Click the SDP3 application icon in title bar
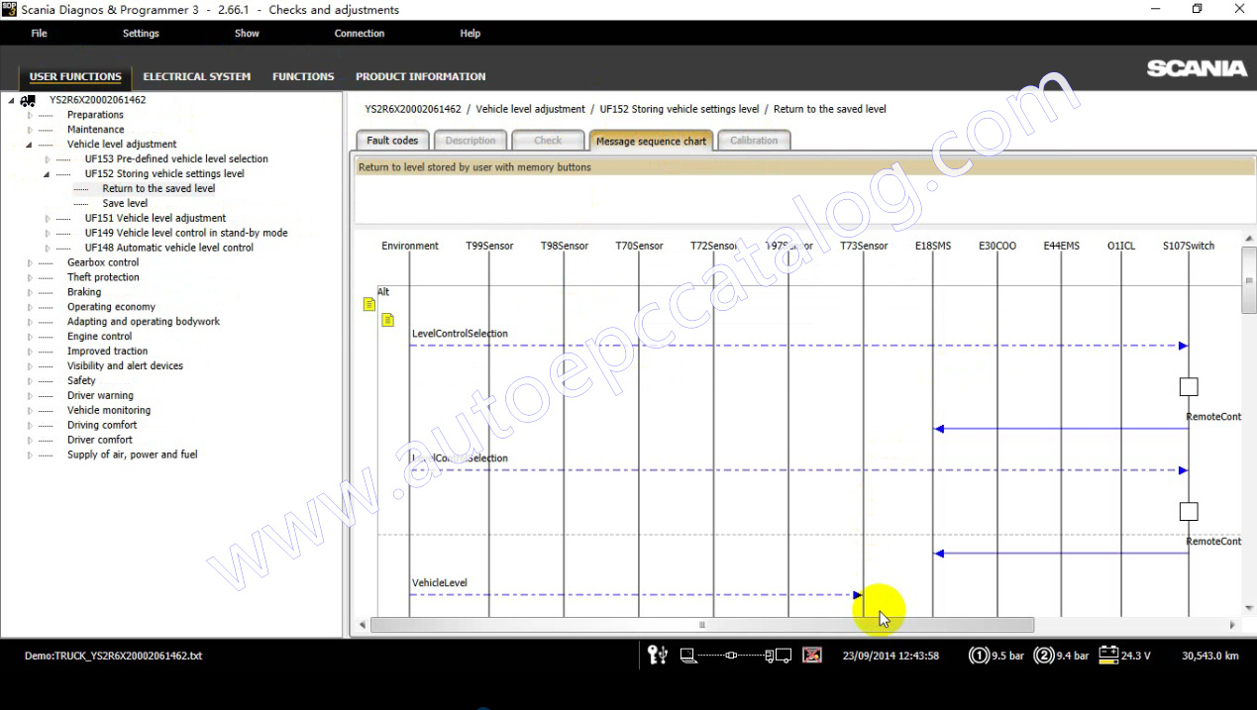The image size is (1257, 710). [9, 9]
